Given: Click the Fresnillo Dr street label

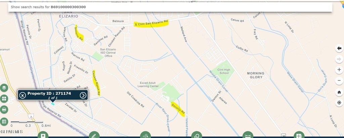Looking at the screenshot, I should (x=81, y=69).
